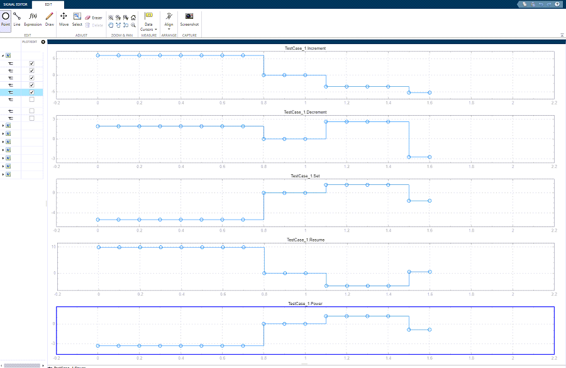Pick the Move tool
The width and height of the screenshot is (566, 368).
64,19
